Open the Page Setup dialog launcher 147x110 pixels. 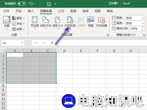coord(108,35)
